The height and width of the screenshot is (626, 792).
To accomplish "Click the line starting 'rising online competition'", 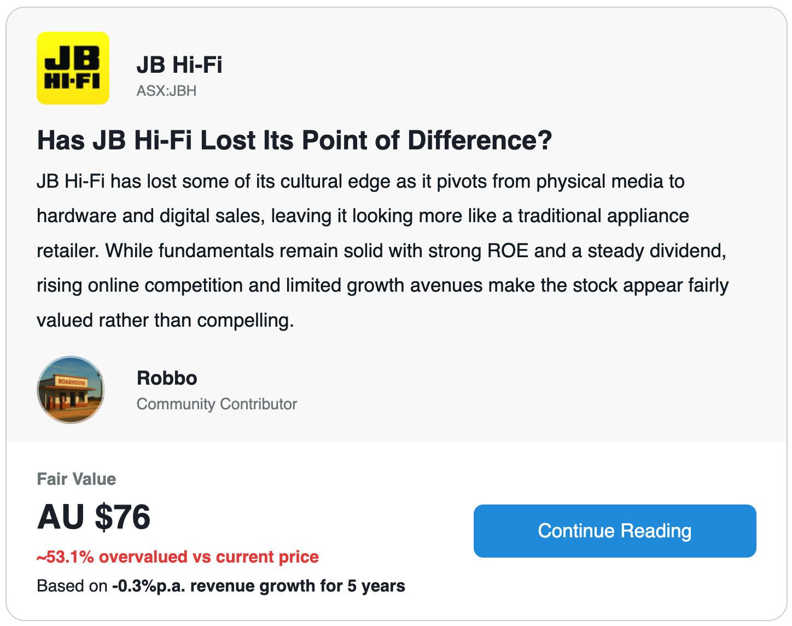I will point(382,285).
